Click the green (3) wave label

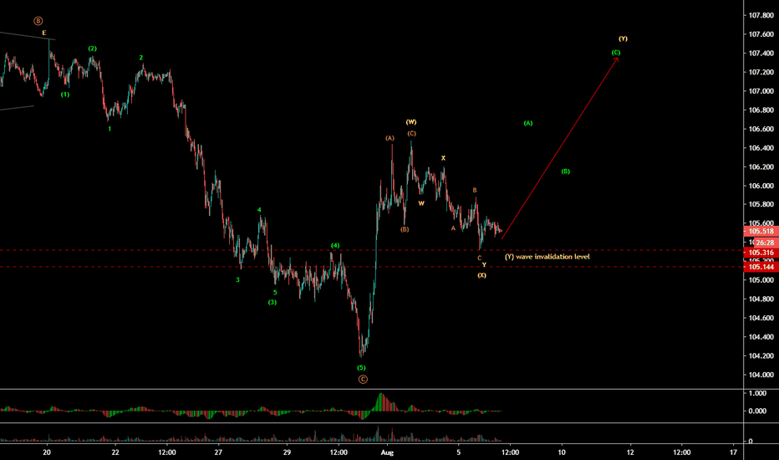point(272,303)
